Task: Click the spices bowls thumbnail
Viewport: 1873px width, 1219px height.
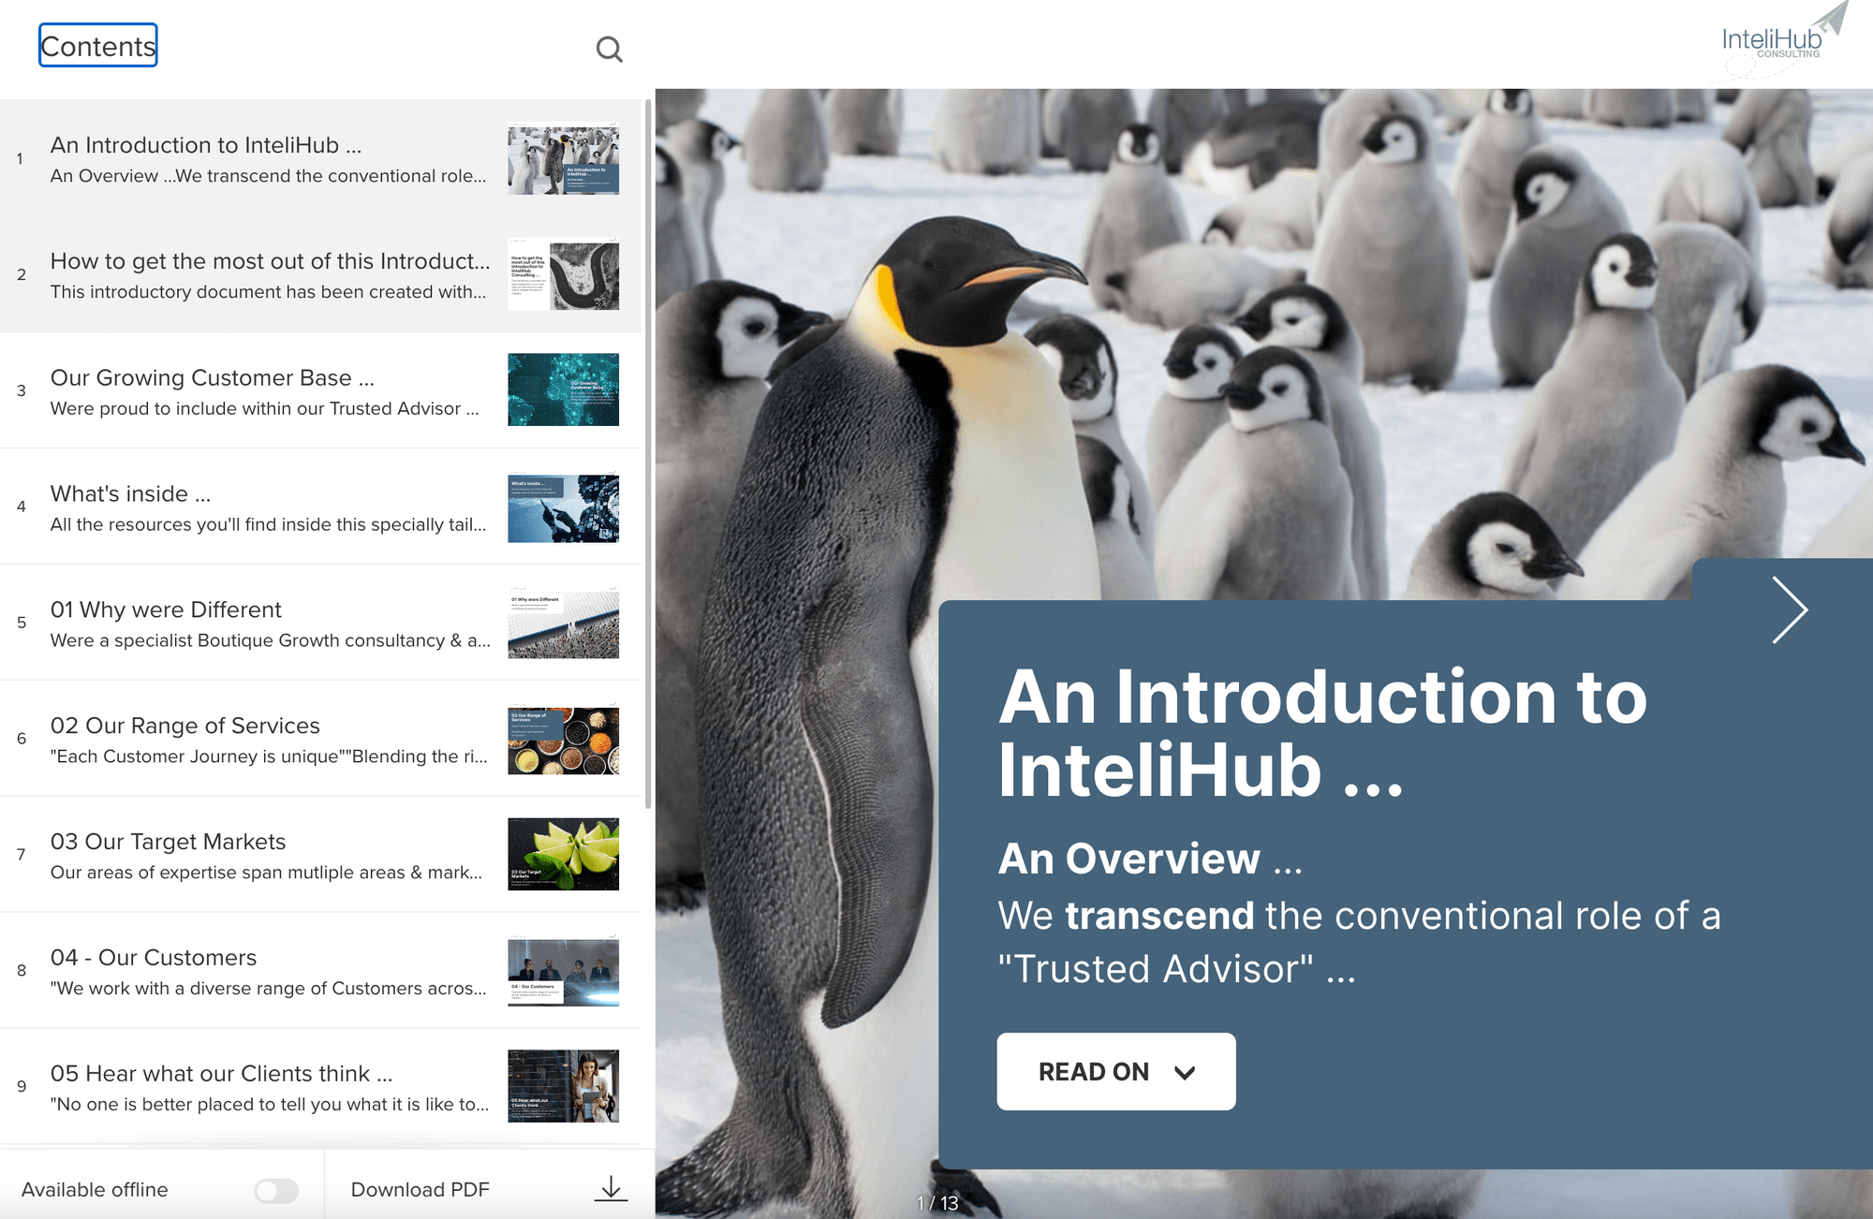Action: (x=563, y=740)
